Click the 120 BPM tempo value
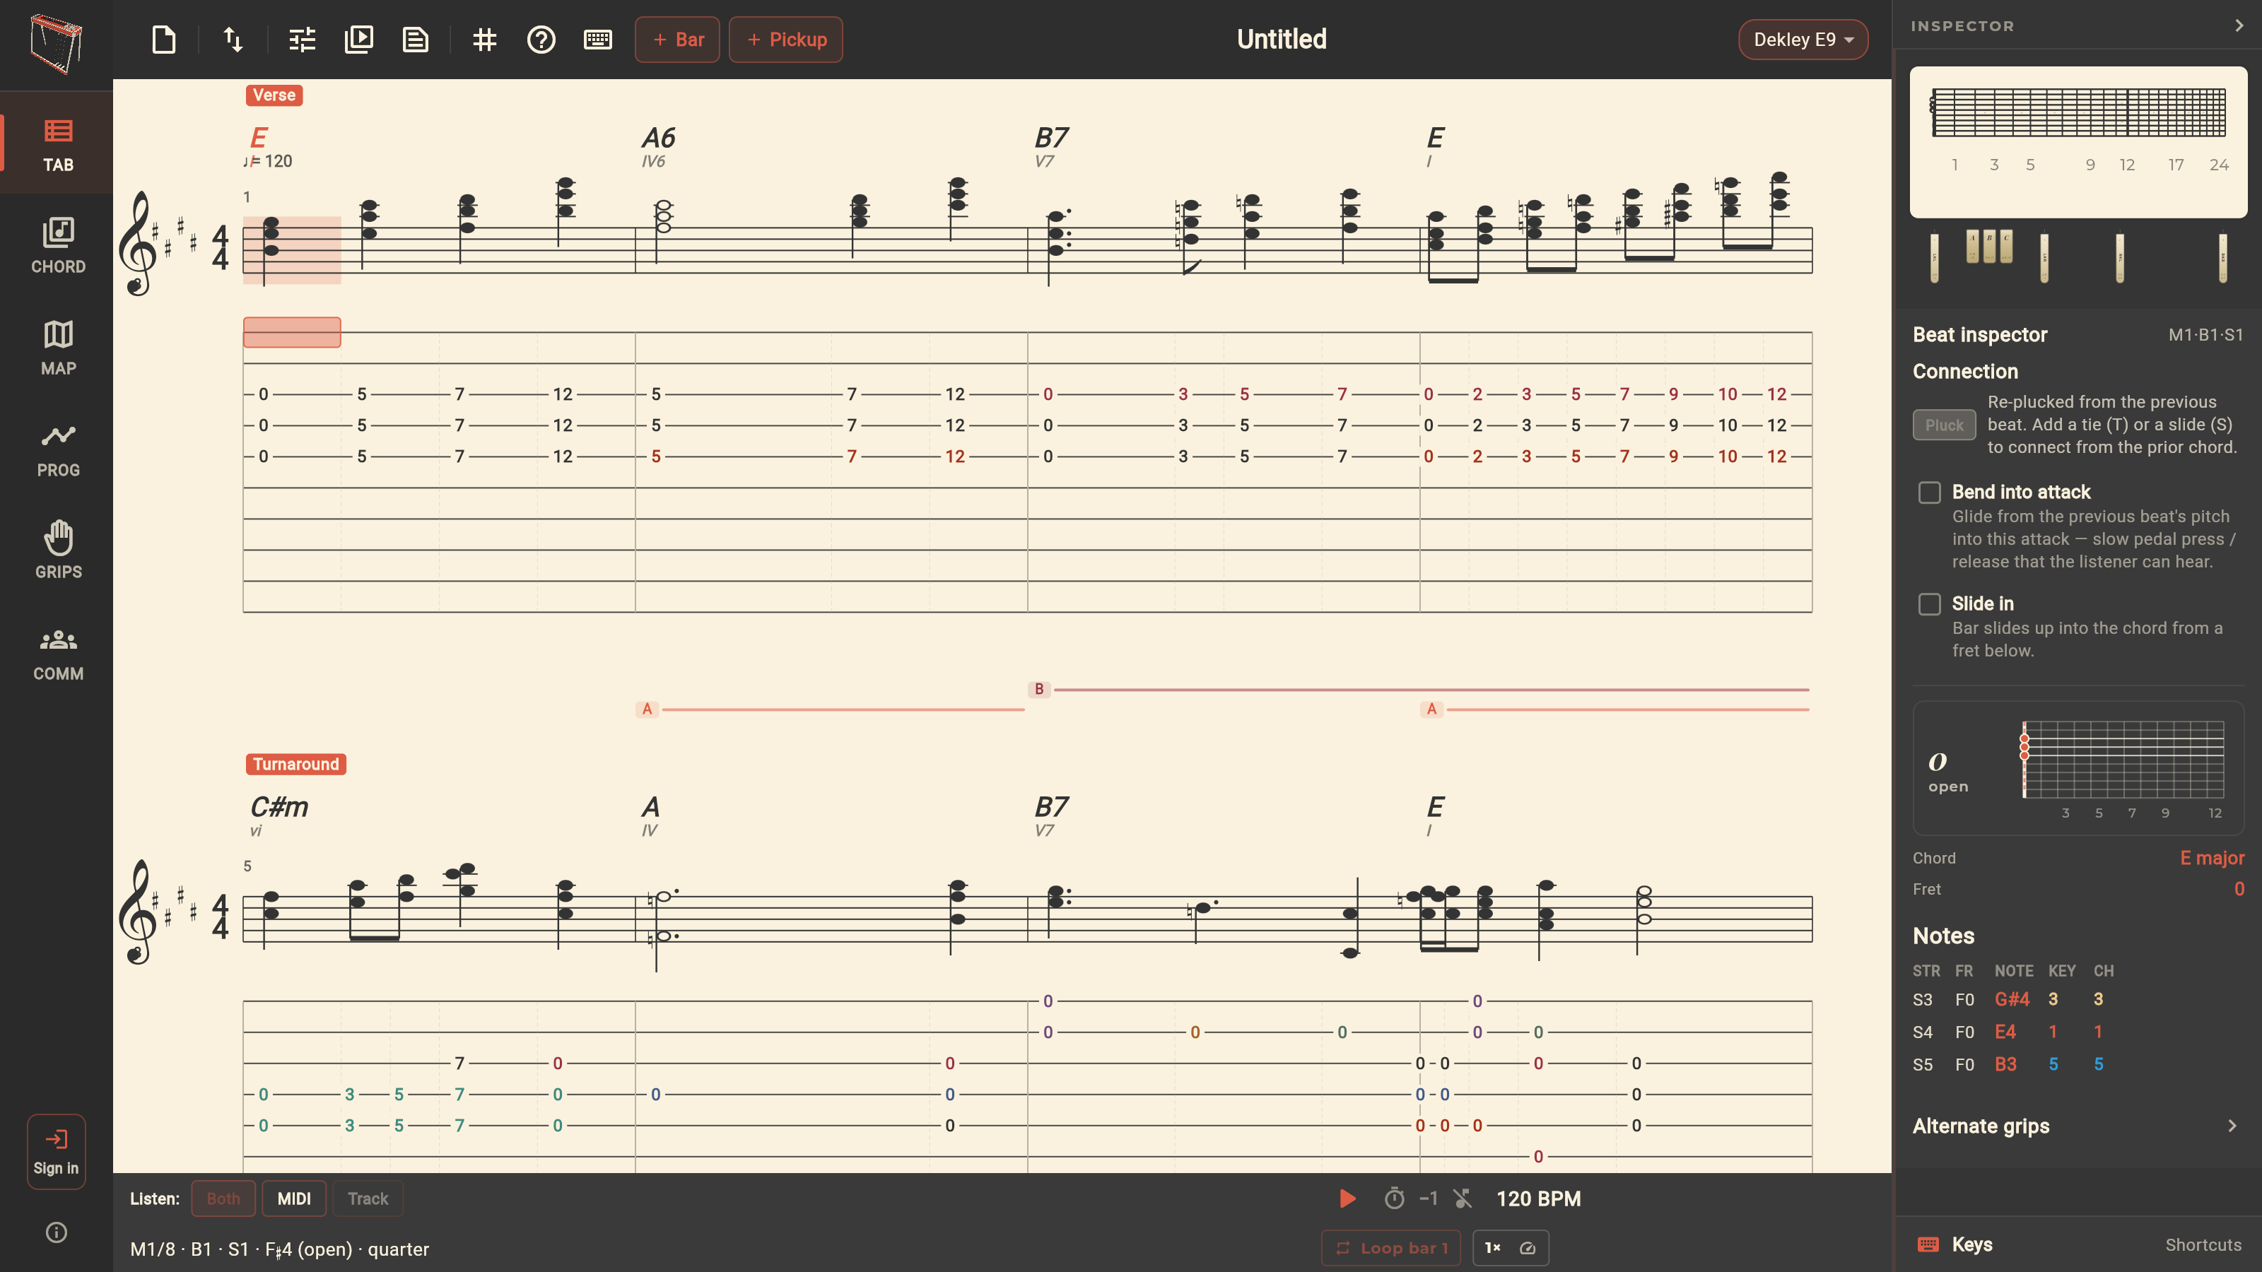The width and height of the screenshot is (2262, 1272). [x=1538, y=1199]
